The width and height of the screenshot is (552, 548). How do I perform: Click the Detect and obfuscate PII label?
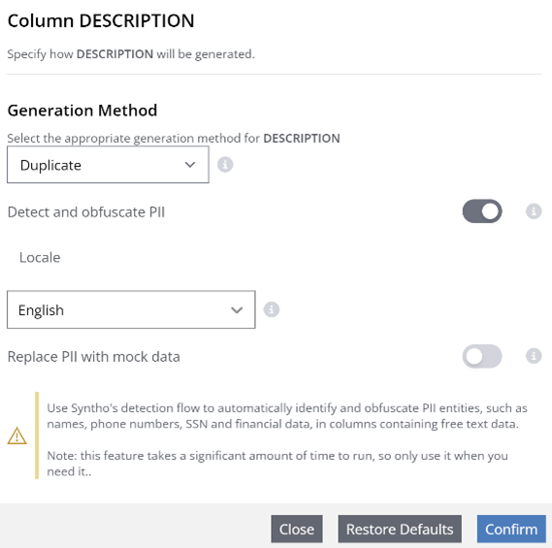pyautogui.click(x=86, y=212)
